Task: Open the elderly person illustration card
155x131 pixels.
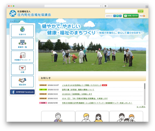Action: click(x=58, y=116)
